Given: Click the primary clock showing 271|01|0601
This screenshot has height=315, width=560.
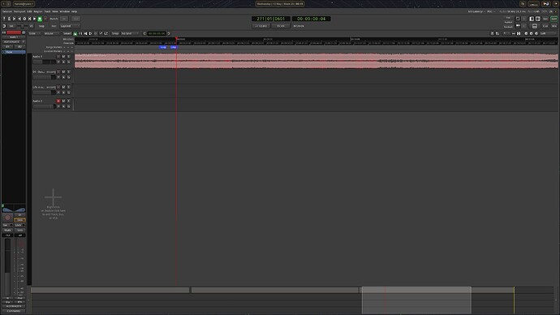Looking at the screenshot, I should 271,19.
